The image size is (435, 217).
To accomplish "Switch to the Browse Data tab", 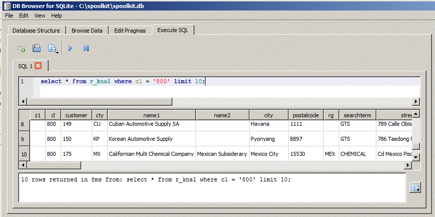I will (x=87, y=31).
